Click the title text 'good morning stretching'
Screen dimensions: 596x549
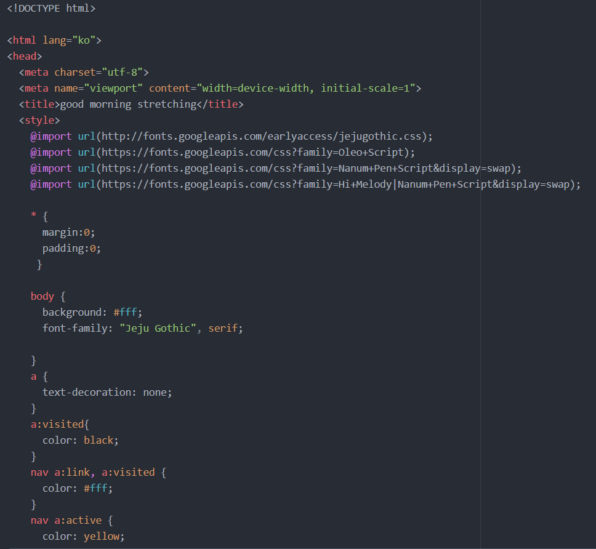pos(128,104)
